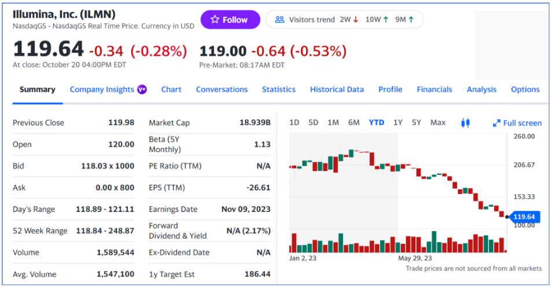Click the Ask value 0.00 x 800
552x290 pixels.
(x=115, y=188)
